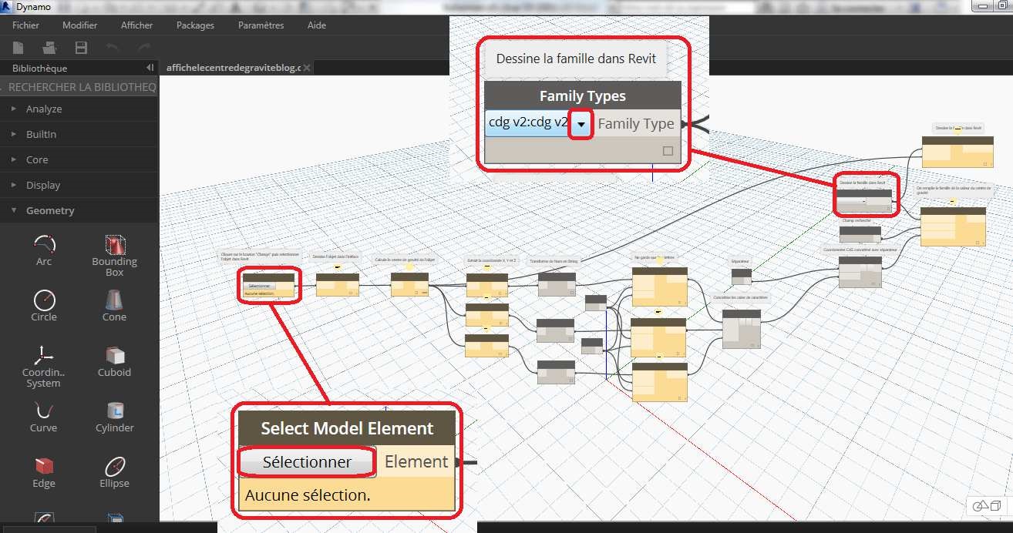Select the Cylinder geometry icon
Screen dimensions: 1013x533
pos(115,411)
